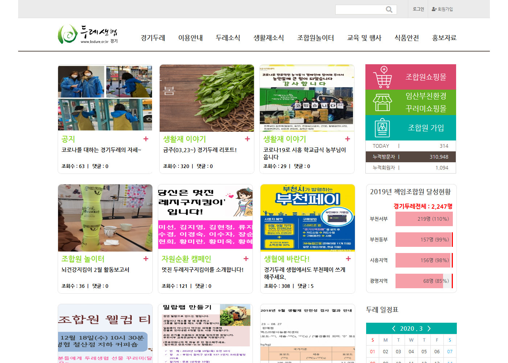Click the 회원가입 link

pyautogui.click(x=442, y=9)
